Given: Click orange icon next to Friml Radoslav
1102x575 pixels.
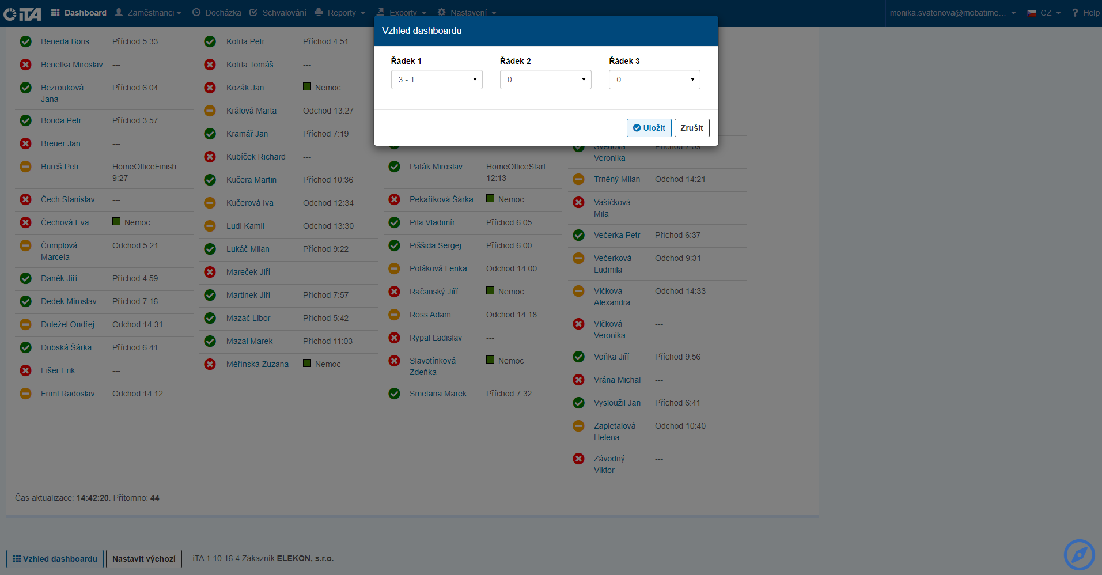Looking at the screenshot, I should 26,394.
